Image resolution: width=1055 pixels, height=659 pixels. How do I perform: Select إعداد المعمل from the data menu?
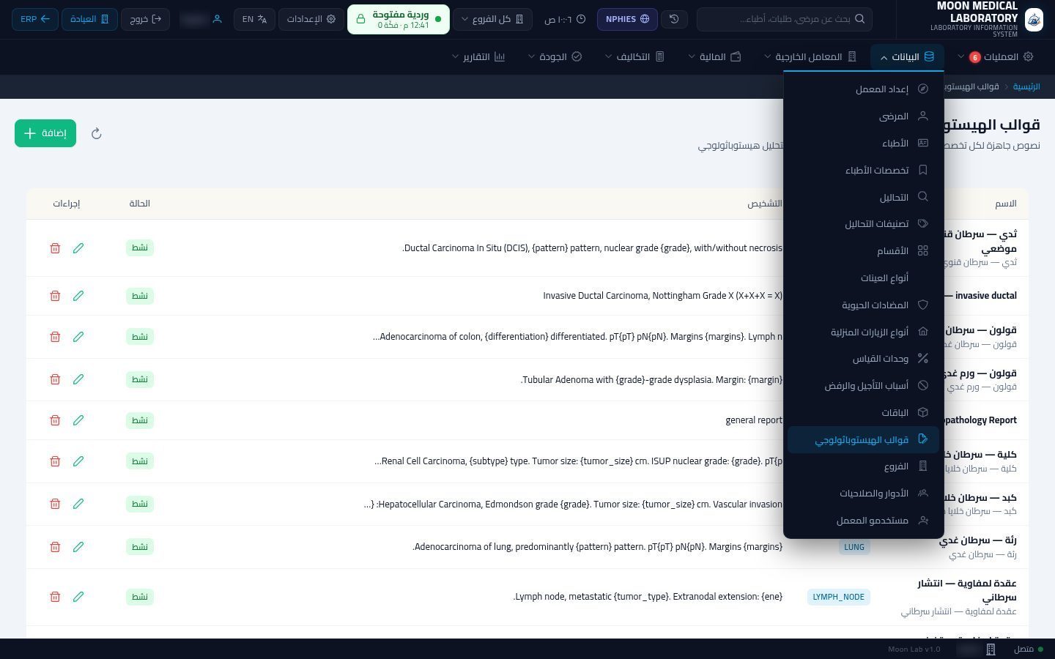863,89
